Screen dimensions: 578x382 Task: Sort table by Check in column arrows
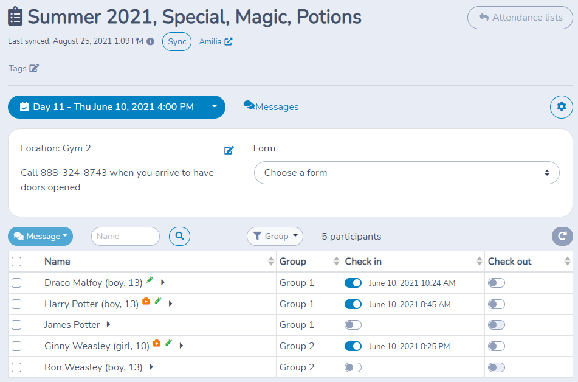point(479,262)
